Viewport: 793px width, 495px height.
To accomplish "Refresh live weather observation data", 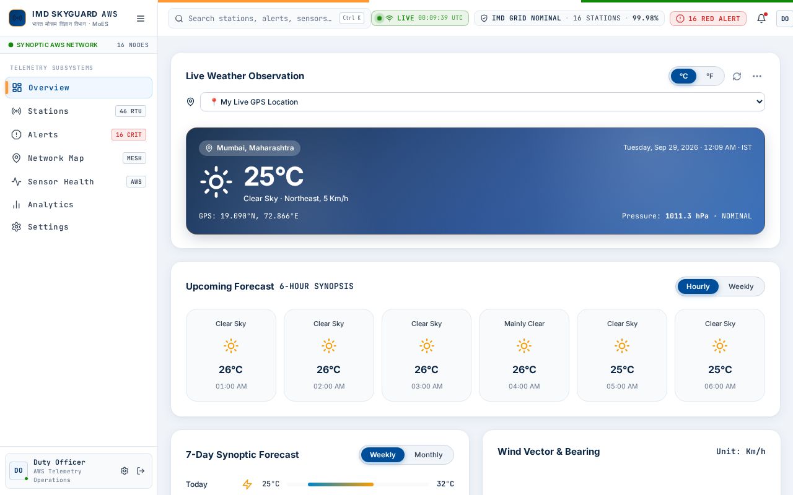I will (x=737, y=76).
